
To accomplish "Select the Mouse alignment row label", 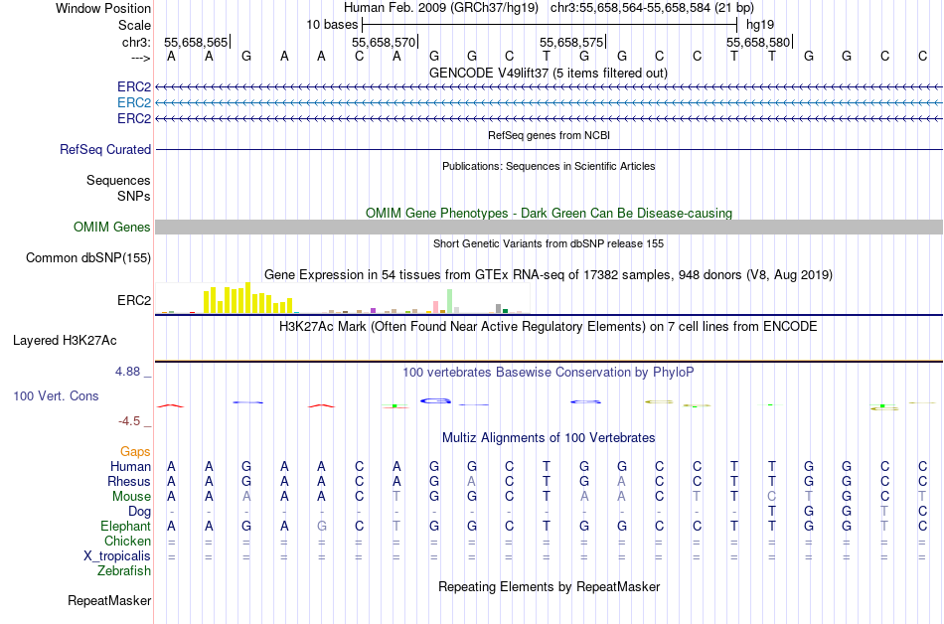I will coord(131,497).
